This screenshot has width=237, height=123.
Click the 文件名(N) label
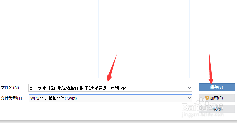coord(11,88)
